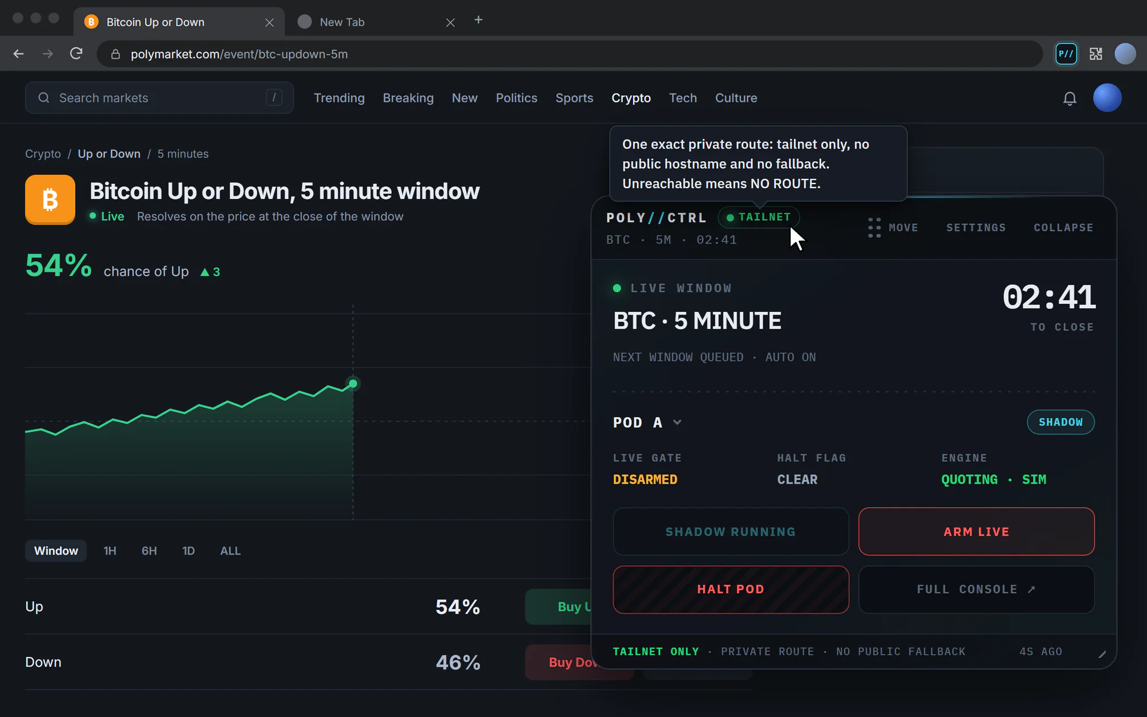1147x717 pixels.
Task: Click the Crypto breadcrumb link
Action: click(43, 154)
